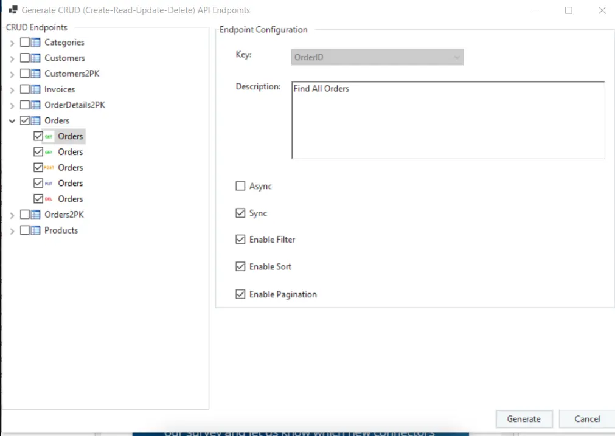The width and height of the screenshot is (615, 436).
Task: Click the Invoices table icon
Action: click(x=35, y=89)
